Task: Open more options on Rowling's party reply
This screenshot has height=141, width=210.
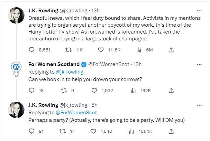Action: click(x=198, y=105)
